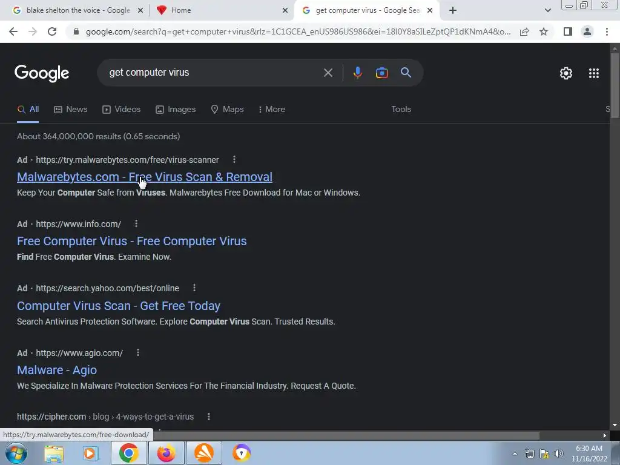The image size is (620, 465).
Task: Open options for the cipher.com result
Action: click(x=208, y=417)
